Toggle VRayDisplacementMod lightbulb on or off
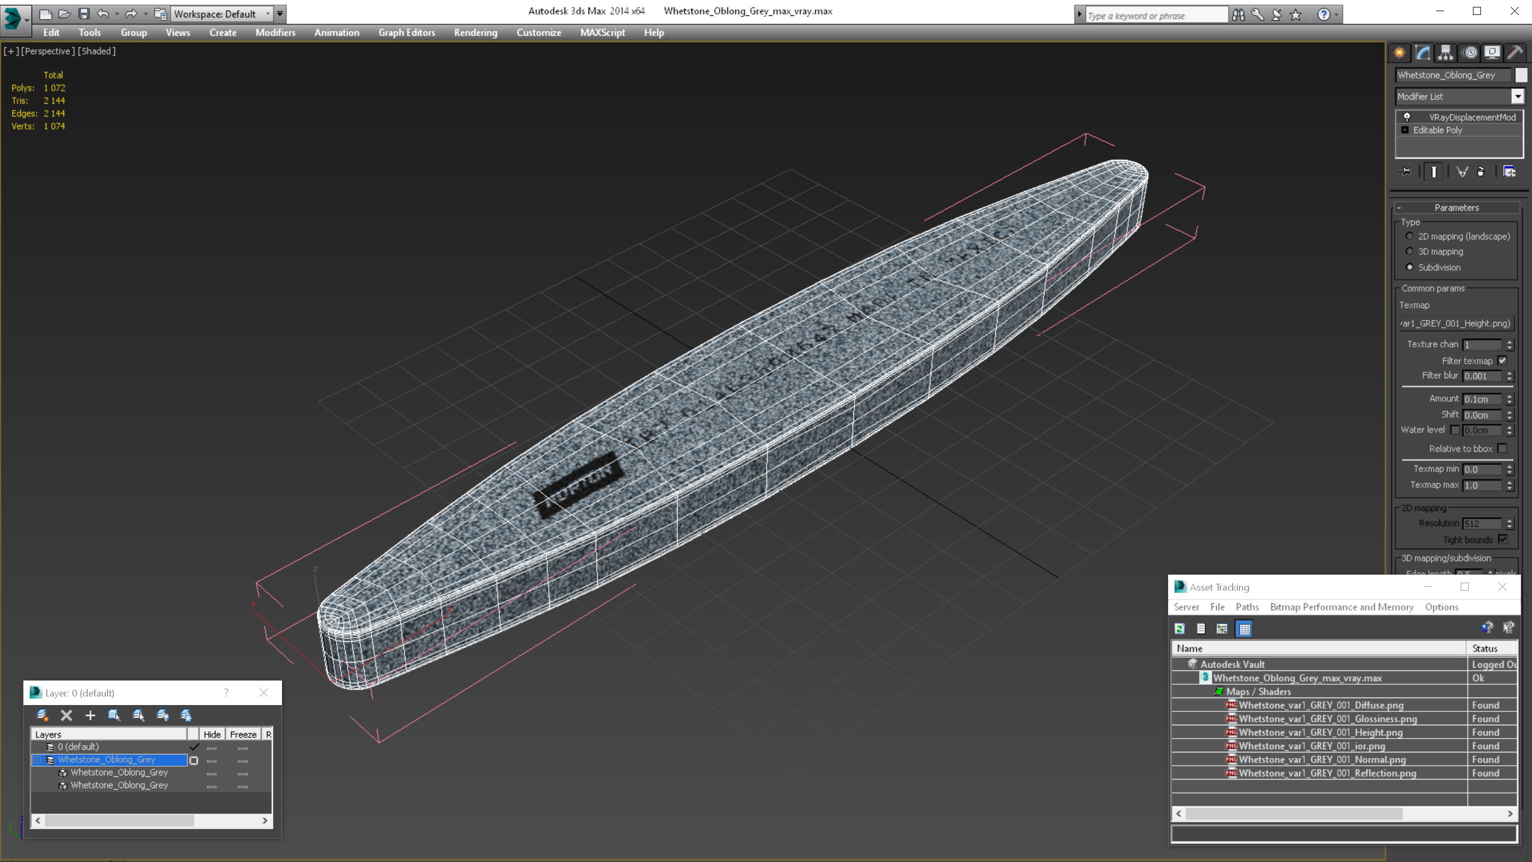The image size is (1532, 862). [1407, 117]
